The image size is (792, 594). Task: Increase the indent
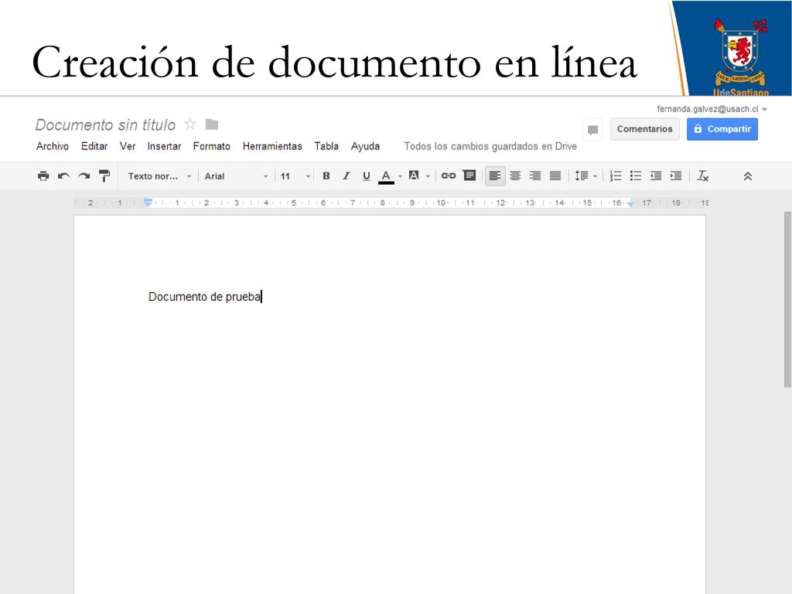(x=676, y=176)
